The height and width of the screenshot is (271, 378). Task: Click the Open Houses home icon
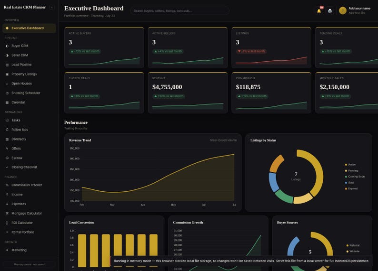click(x=7, y=84)
